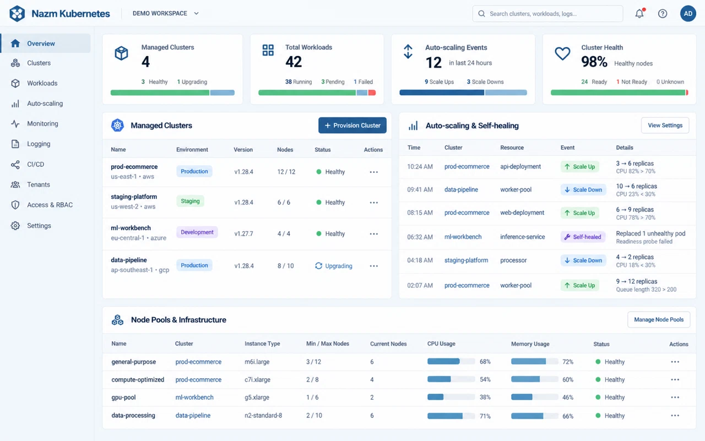Click the Total Workloads grid icon
This screenshot has height=441, width=705.
(x=268, y=51)
